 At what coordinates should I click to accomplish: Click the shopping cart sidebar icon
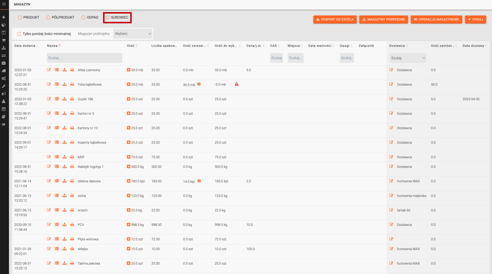coord(4,40)
